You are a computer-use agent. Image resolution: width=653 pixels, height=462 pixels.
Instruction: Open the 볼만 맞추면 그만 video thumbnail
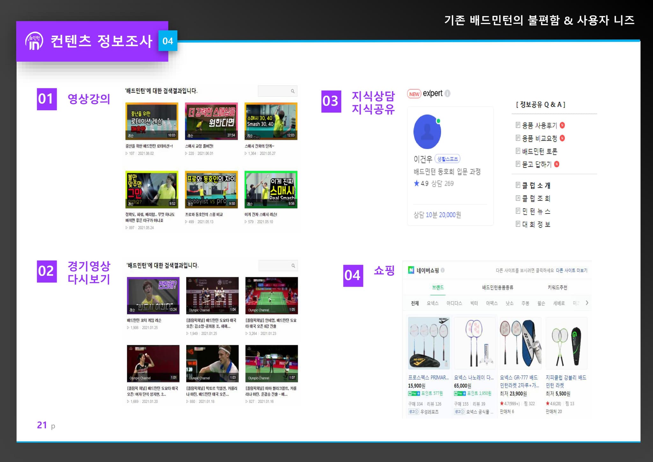[152, 190]
